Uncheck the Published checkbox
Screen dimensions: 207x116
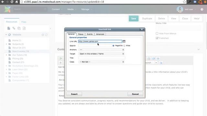(x=157, y=38)
